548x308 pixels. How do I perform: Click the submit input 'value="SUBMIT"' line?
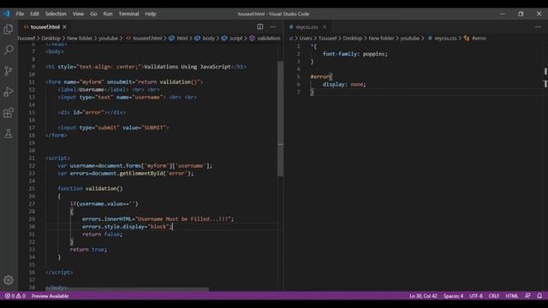pyautogui.click(x=113, y=127)
